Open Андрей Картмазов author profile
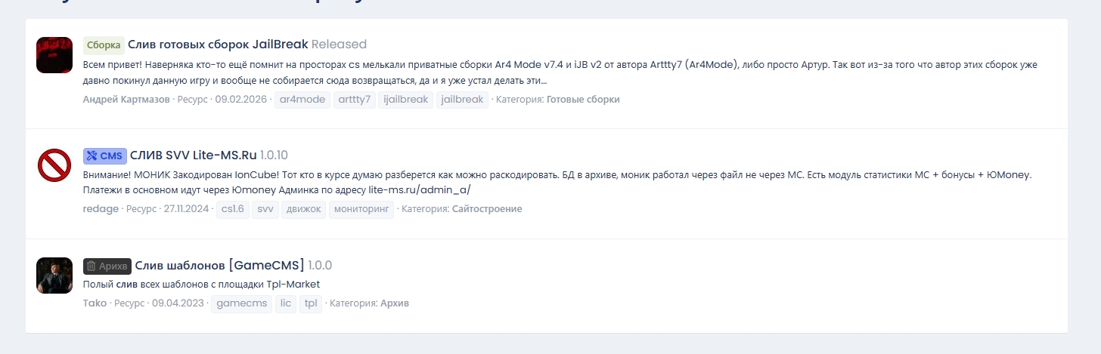This screenshot has width=1101, height=354. (126, 100)
